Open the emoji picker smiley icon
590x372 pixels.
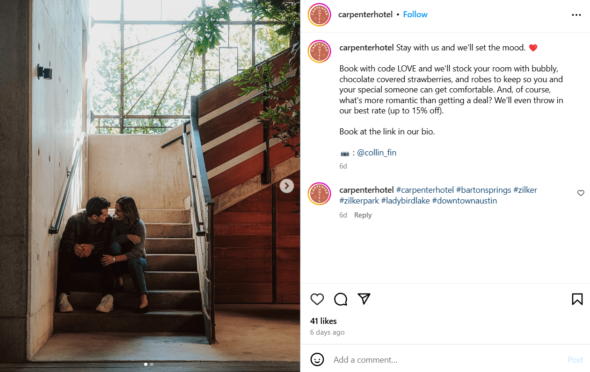tap(317, 359)
